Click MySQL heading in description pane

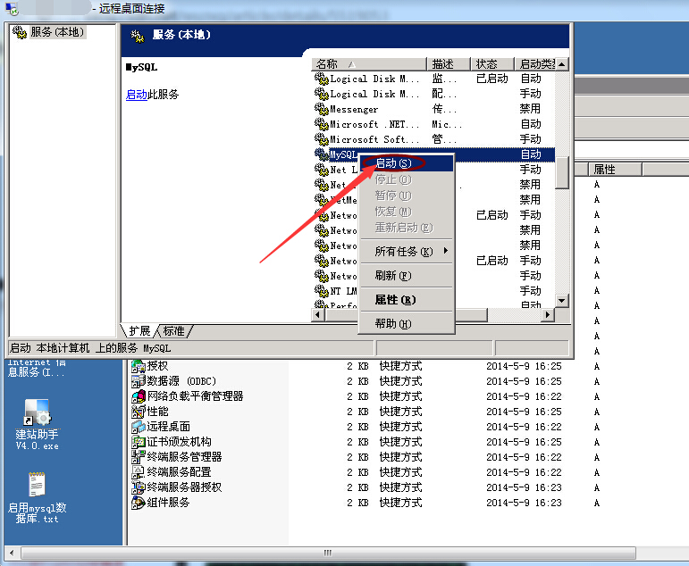(x=141, y=67)
